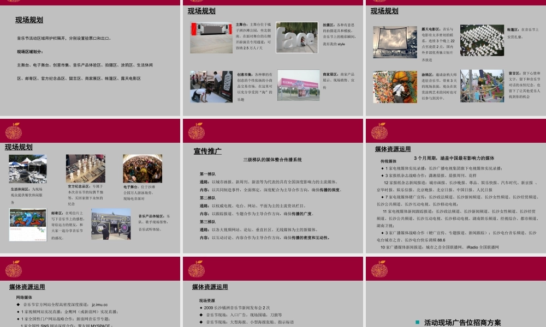Click the 现场规划 title on the text-only slide

click(29, 20)
